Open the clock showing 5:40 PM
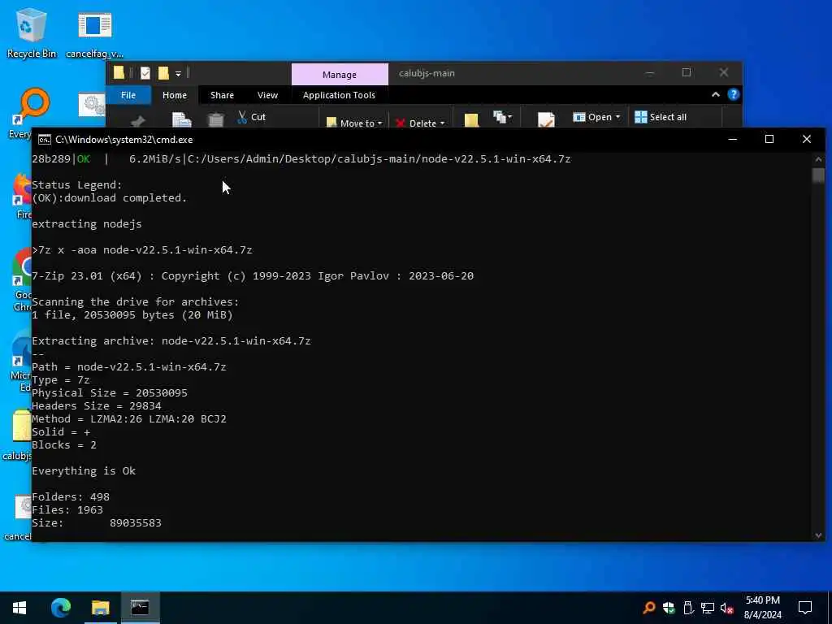Image resolution: width=832 pixels, height=624 pixels. click(x=762, y=608)
